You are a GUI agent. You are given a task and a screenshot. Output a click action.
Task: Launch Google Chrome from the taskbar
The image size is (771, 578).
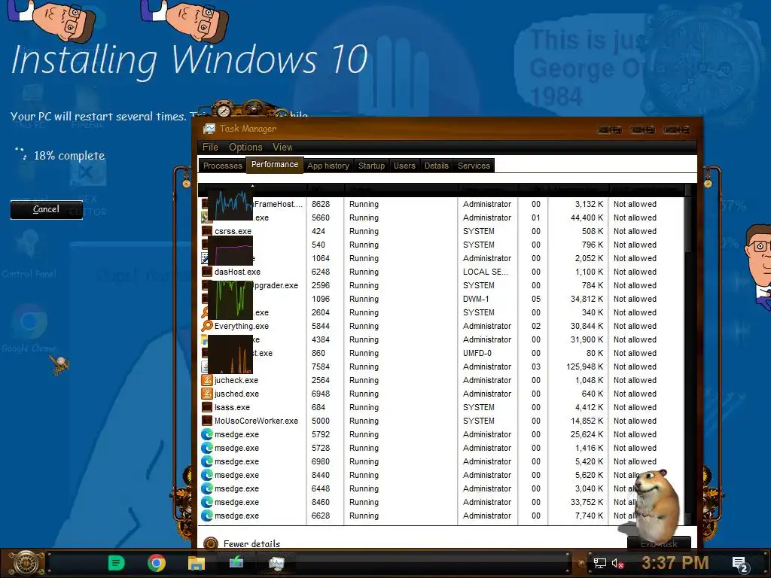click(157, 563)
